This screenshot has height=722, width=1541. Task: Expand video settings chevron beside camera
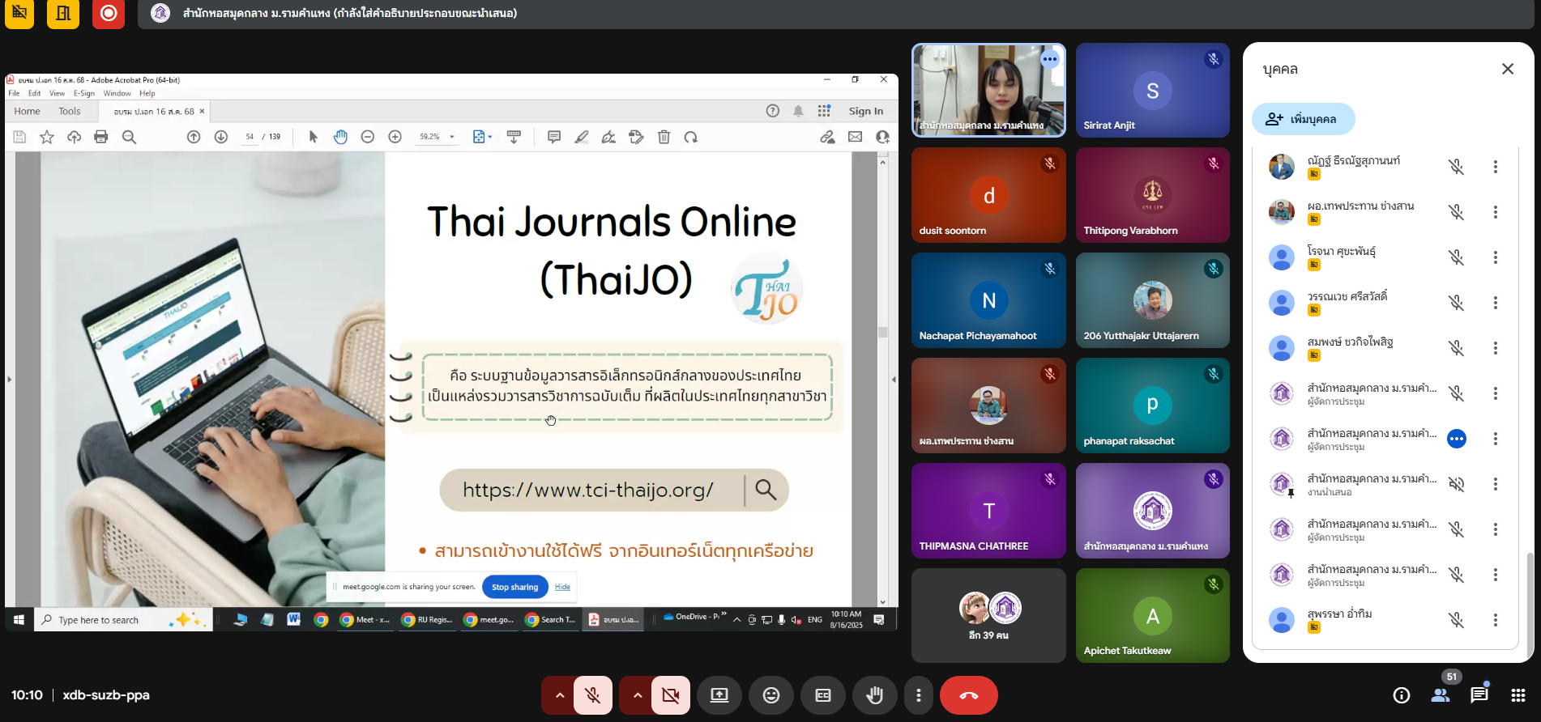[x=637, y=695]
